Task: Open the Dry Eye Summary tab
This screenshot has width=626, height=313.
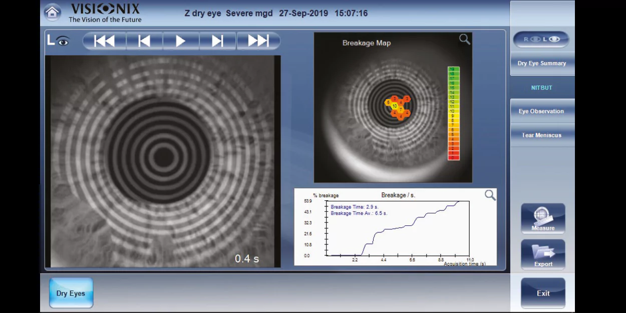Action: click(x=542, y=64)
